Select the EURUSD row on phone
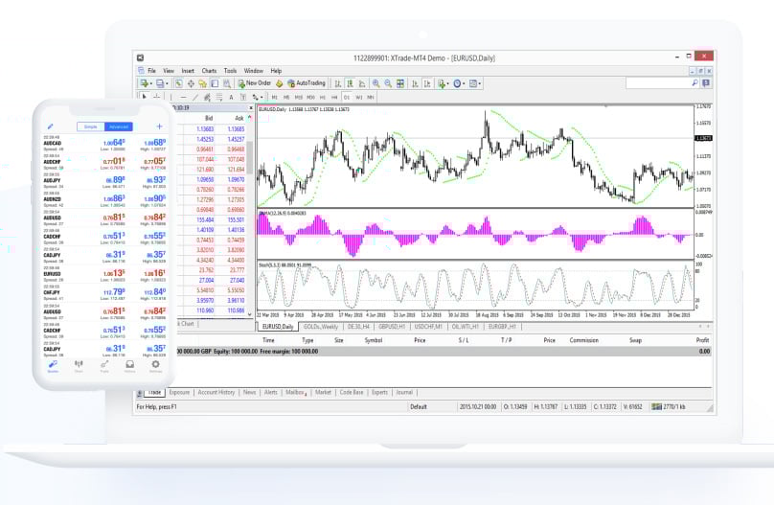Viewport: 774px width, 505px height. [x=104, y=274]
